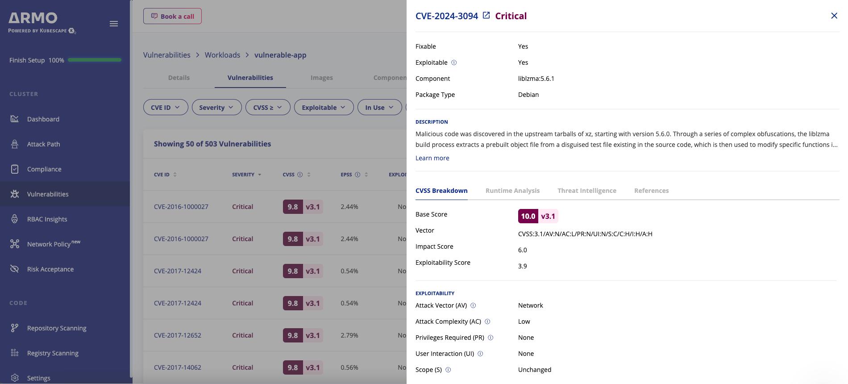Viewport: 848px width, 384px height.
Task: Open the References tab
Action: coord(651,191)
